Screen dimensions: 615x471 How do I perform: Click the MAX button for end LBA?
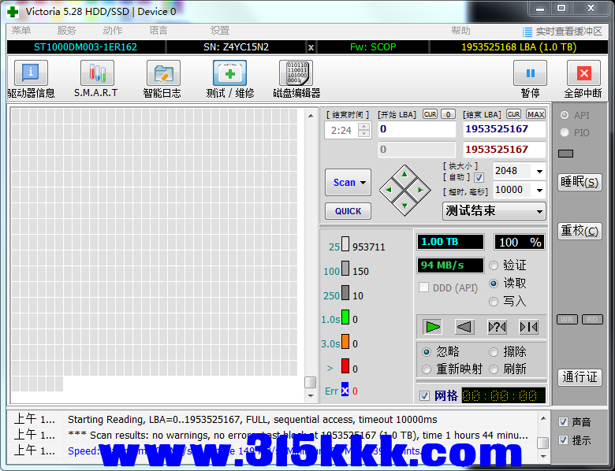pyautogui.click(x=535, y=114)
